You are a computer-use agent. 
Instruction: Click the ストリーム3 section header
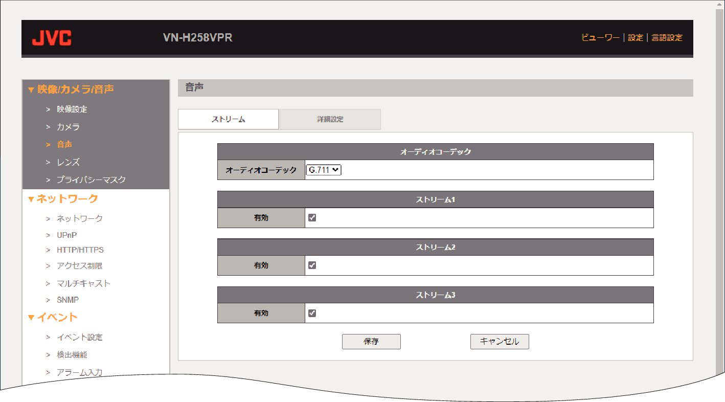[x=436, y=295]
